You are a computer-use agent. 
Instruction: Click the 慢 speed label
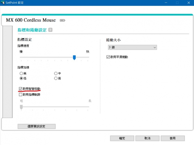coord(21,52)
